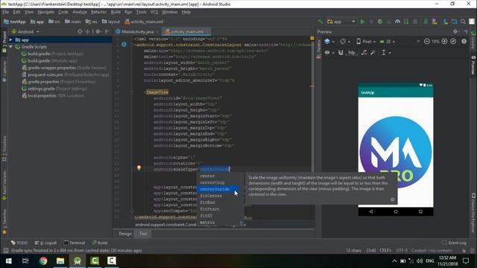Click Zoom to Fit Screen icon
This screenshot has width=477, height=268.
453,42
